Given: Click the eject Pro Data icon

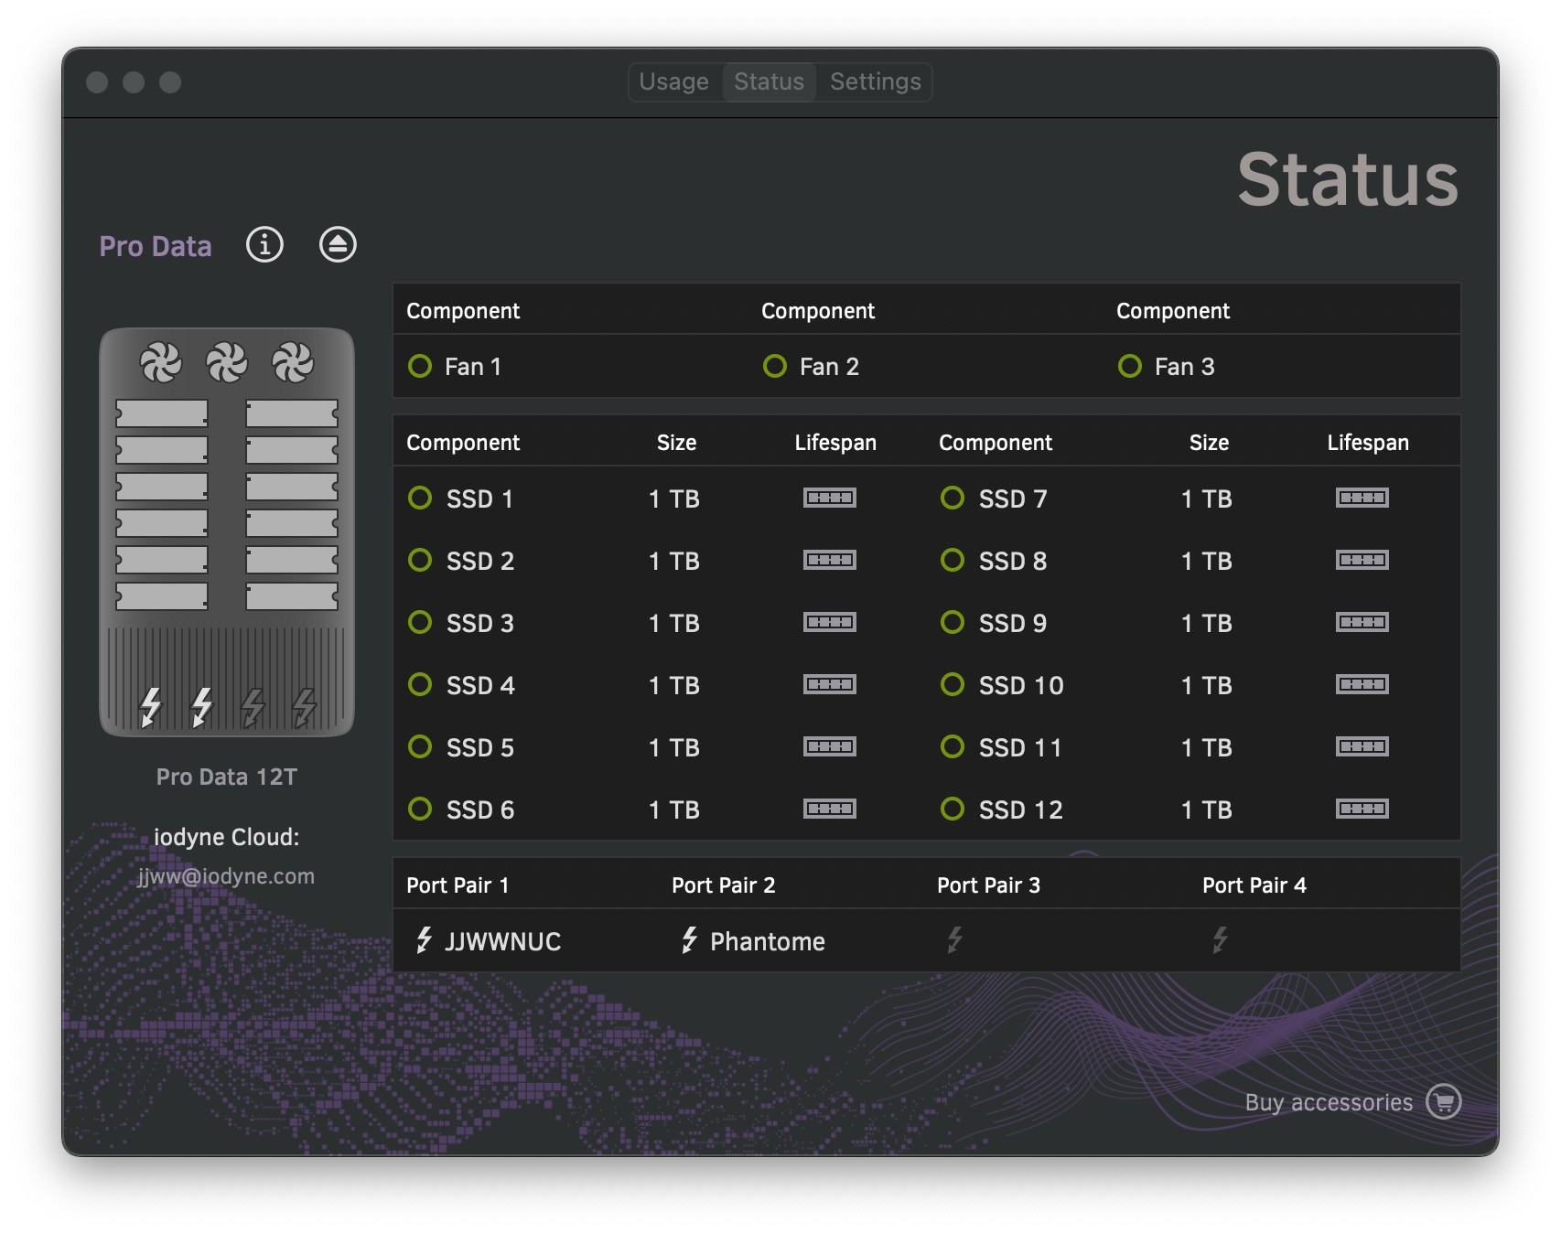Looking at the screenshot, I should coord(338,245).
